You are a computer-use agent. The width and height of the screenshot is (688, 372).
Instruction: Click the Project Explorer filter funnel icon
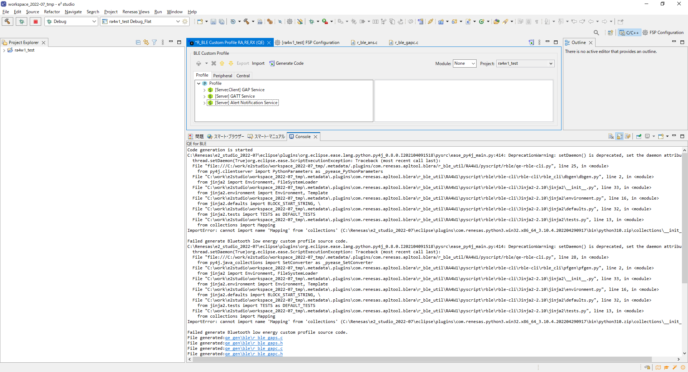pyautogui.click(x=154, y=42)
